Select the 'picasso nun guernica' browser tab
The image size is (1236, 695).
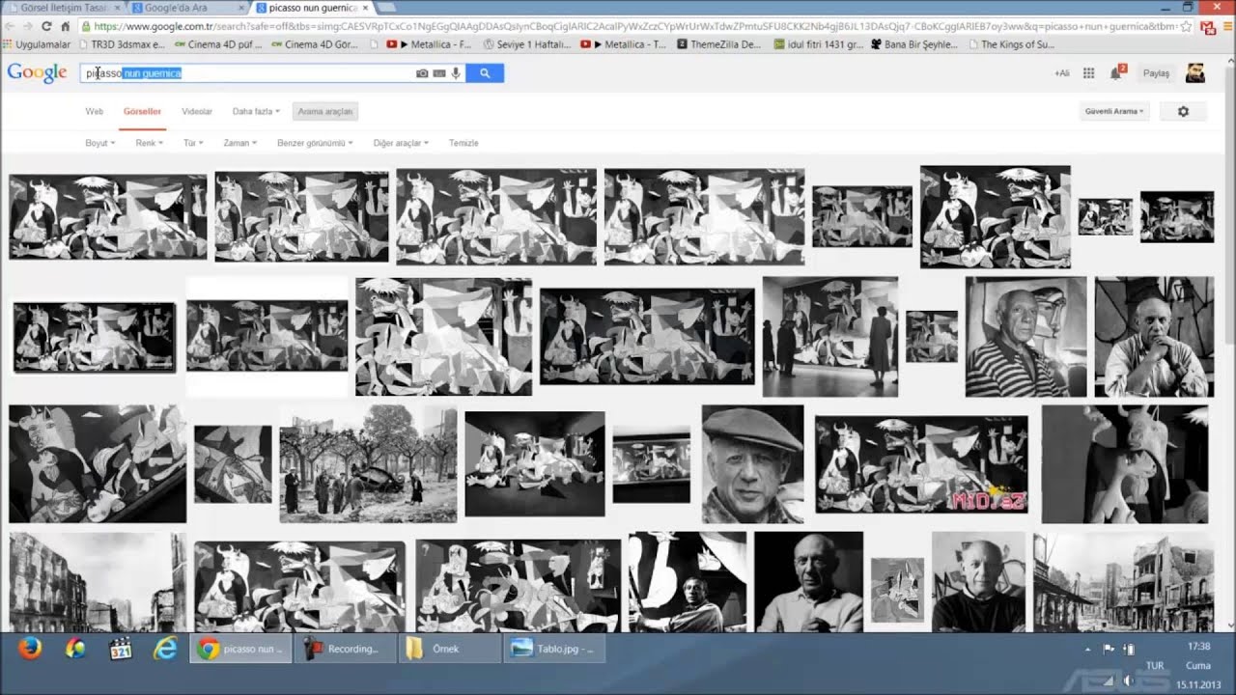(314, 8)
